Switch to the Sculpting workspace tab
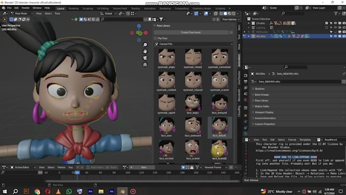Image resolution: width=346 pixels, height=195 pixels. point(88,9)
